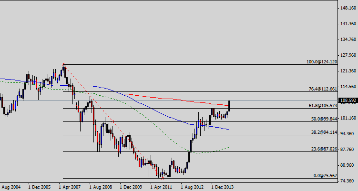Select the 23.6@87.026 Fibonacci level label
The height and width of the screenshot is (191, 358).
(323, 149)
